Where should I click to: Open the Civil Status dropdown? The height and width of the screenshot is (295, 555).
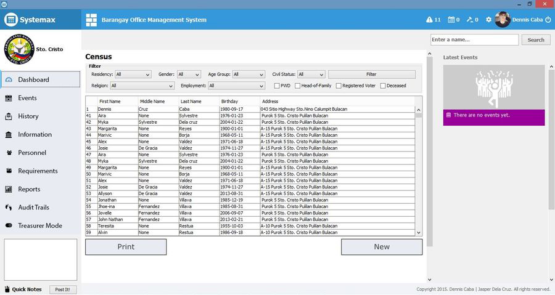(311, 75)
